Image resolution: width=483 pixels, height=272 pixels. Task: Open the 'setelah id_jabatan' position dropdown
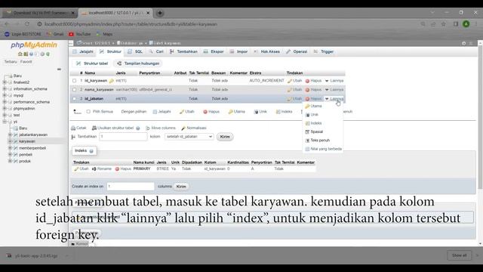[189, 137]
